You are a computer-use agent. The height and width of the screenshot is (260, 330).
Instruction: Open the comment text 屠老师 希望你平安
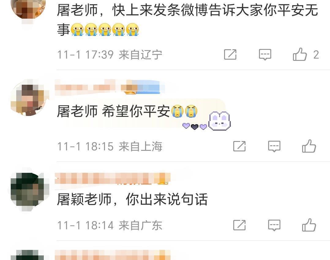[127, 111]
